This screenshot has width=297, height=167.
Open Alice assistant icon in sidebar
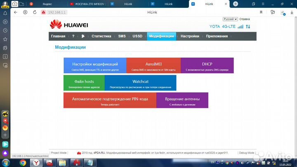(x=5, y=153)
